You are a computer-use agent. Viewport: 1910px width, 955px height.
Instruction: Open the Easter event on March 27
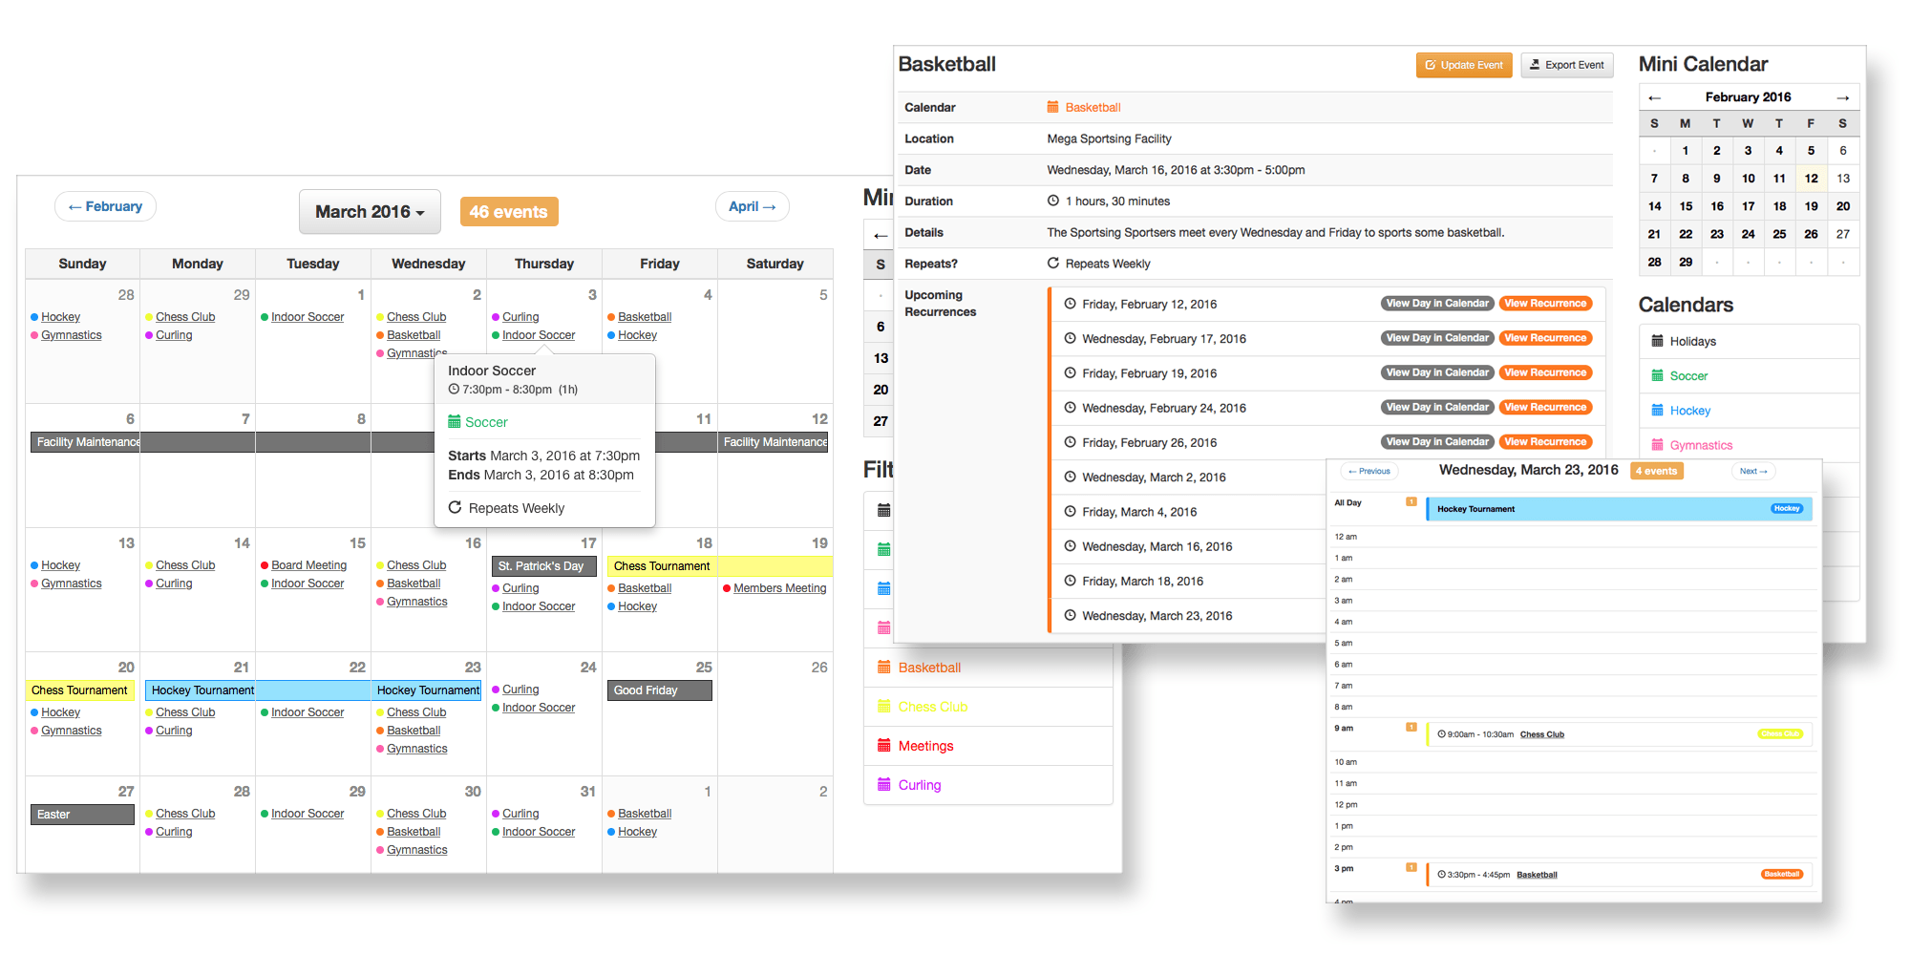pos(82,815)
